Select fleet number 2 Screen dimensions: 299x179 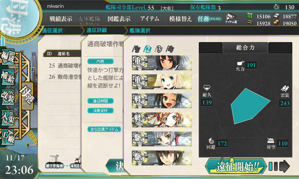pos(147,49)
